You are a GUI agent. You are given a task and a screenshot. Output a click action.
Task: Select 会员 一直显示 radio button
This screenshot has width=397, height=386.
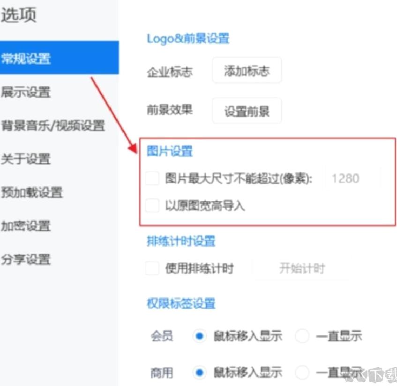(x=302, y=336)
